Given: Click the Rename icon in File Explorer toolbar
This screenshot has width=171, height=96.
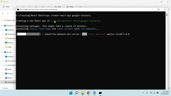Looking at the screenshot, I should (36, 7).
